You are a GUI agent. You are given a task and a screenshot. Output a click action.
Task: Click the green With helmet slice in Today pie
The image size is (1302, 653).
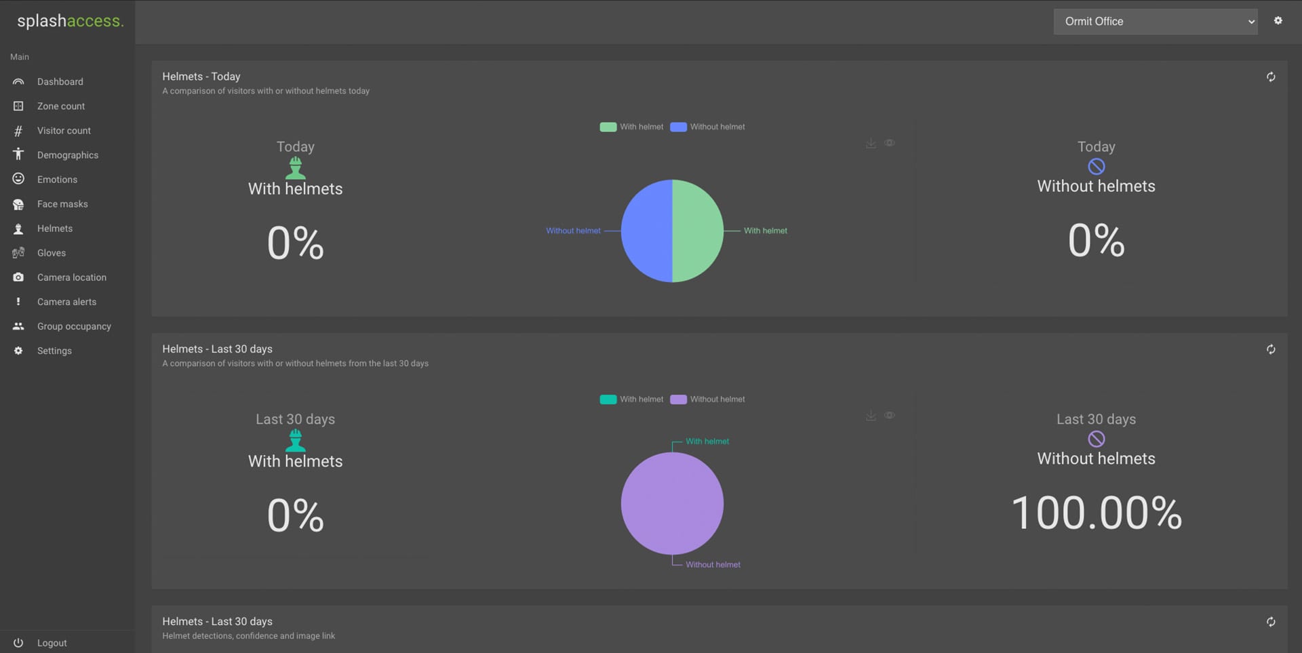698,231
